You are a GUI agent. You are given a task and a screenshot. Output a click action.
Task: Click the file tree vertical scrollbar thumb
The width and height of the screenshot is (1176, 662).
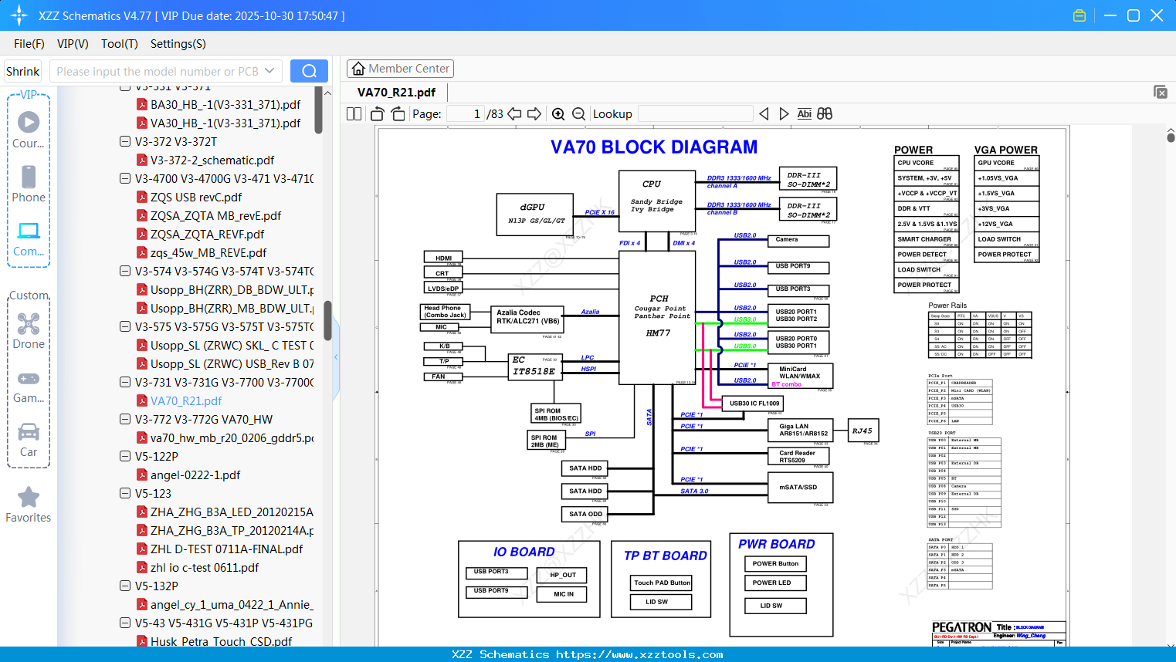tap(327, 320)
